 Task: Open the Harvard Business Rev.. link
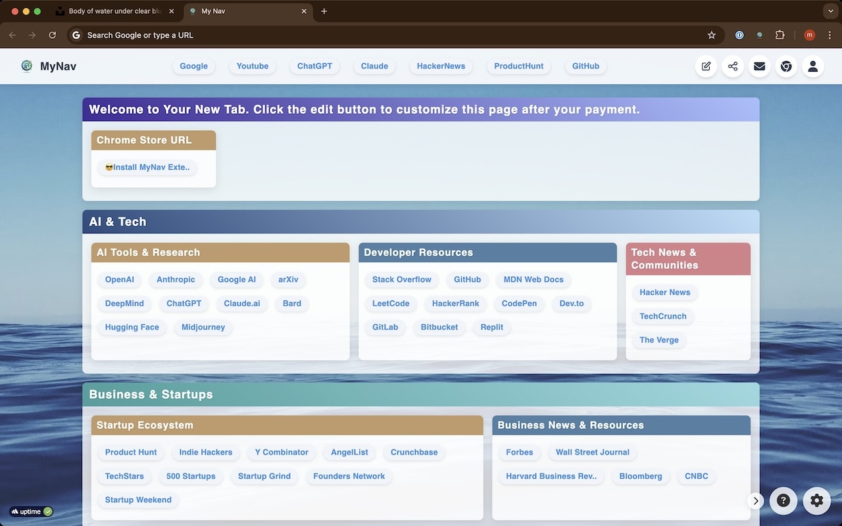tap(551, 476)
